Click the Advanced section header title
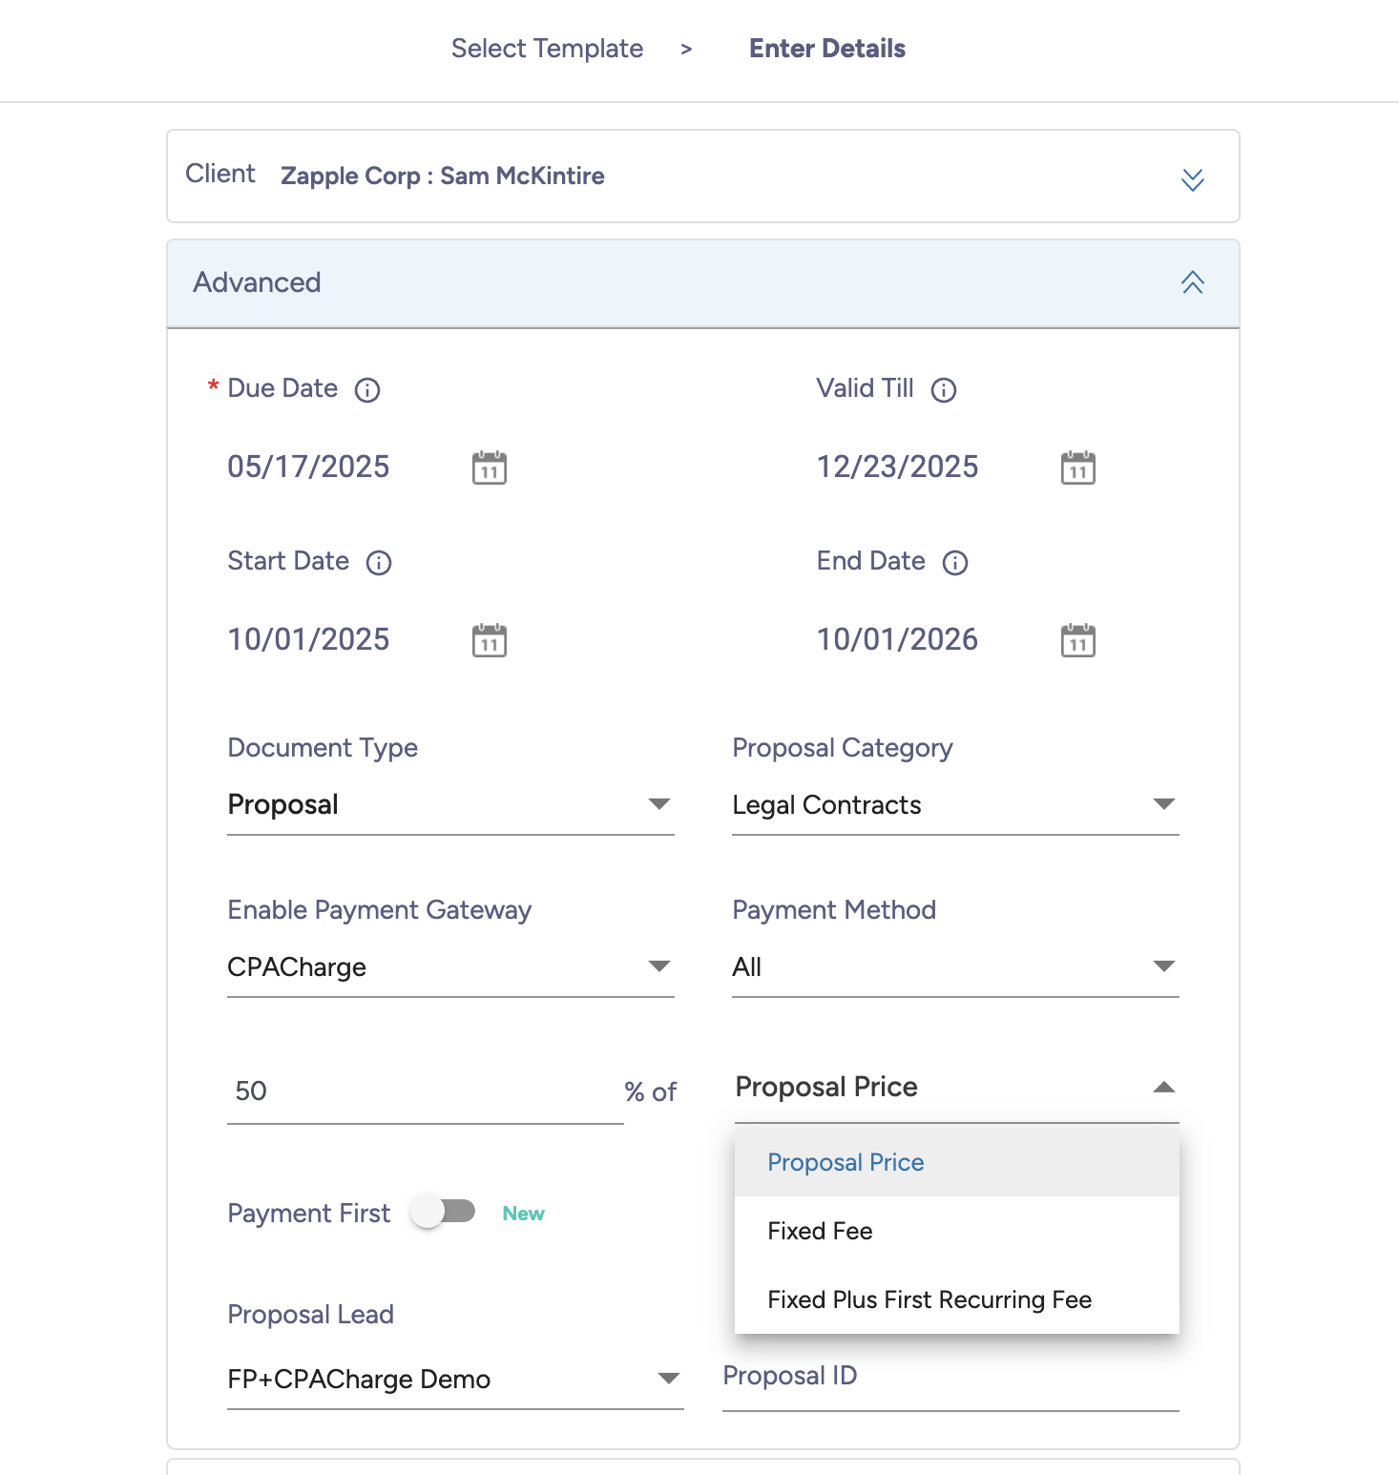This screenshot has width=1399, height=1475. click(x=257, y=282)
